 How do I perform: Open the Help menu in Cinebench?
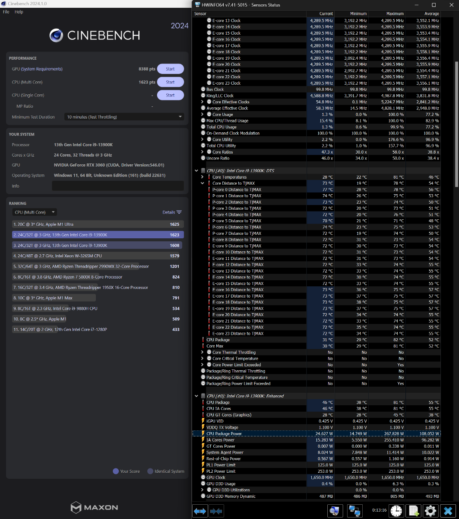pyautogui.click(x=19, y=12)
